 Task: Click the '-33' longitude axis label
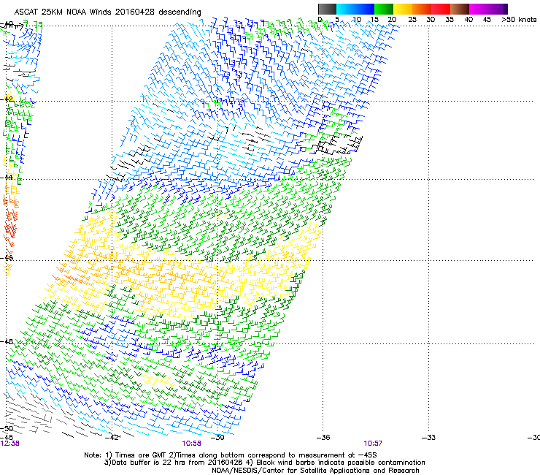click(429, 438)
